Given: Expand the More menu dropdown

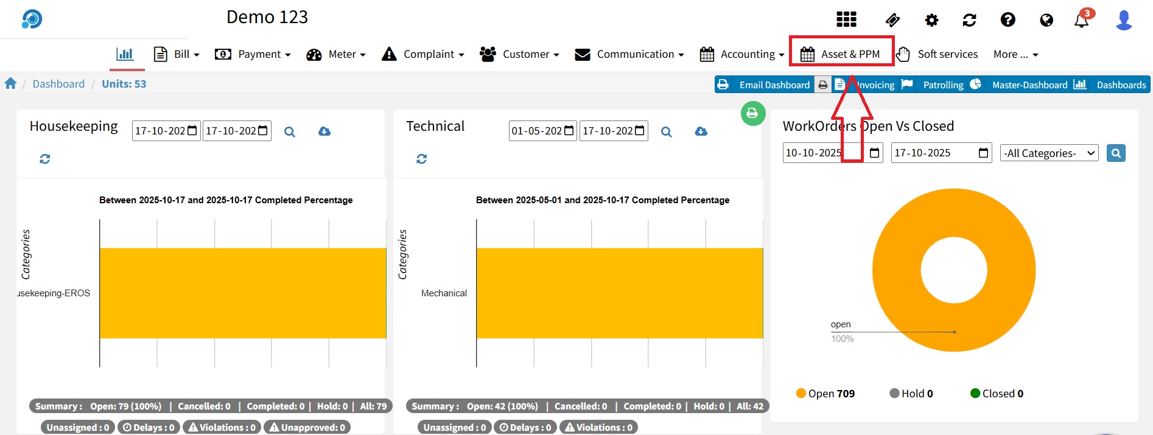Looking at the screenshot, I should pyautogui.click(x=1015, y=54).
